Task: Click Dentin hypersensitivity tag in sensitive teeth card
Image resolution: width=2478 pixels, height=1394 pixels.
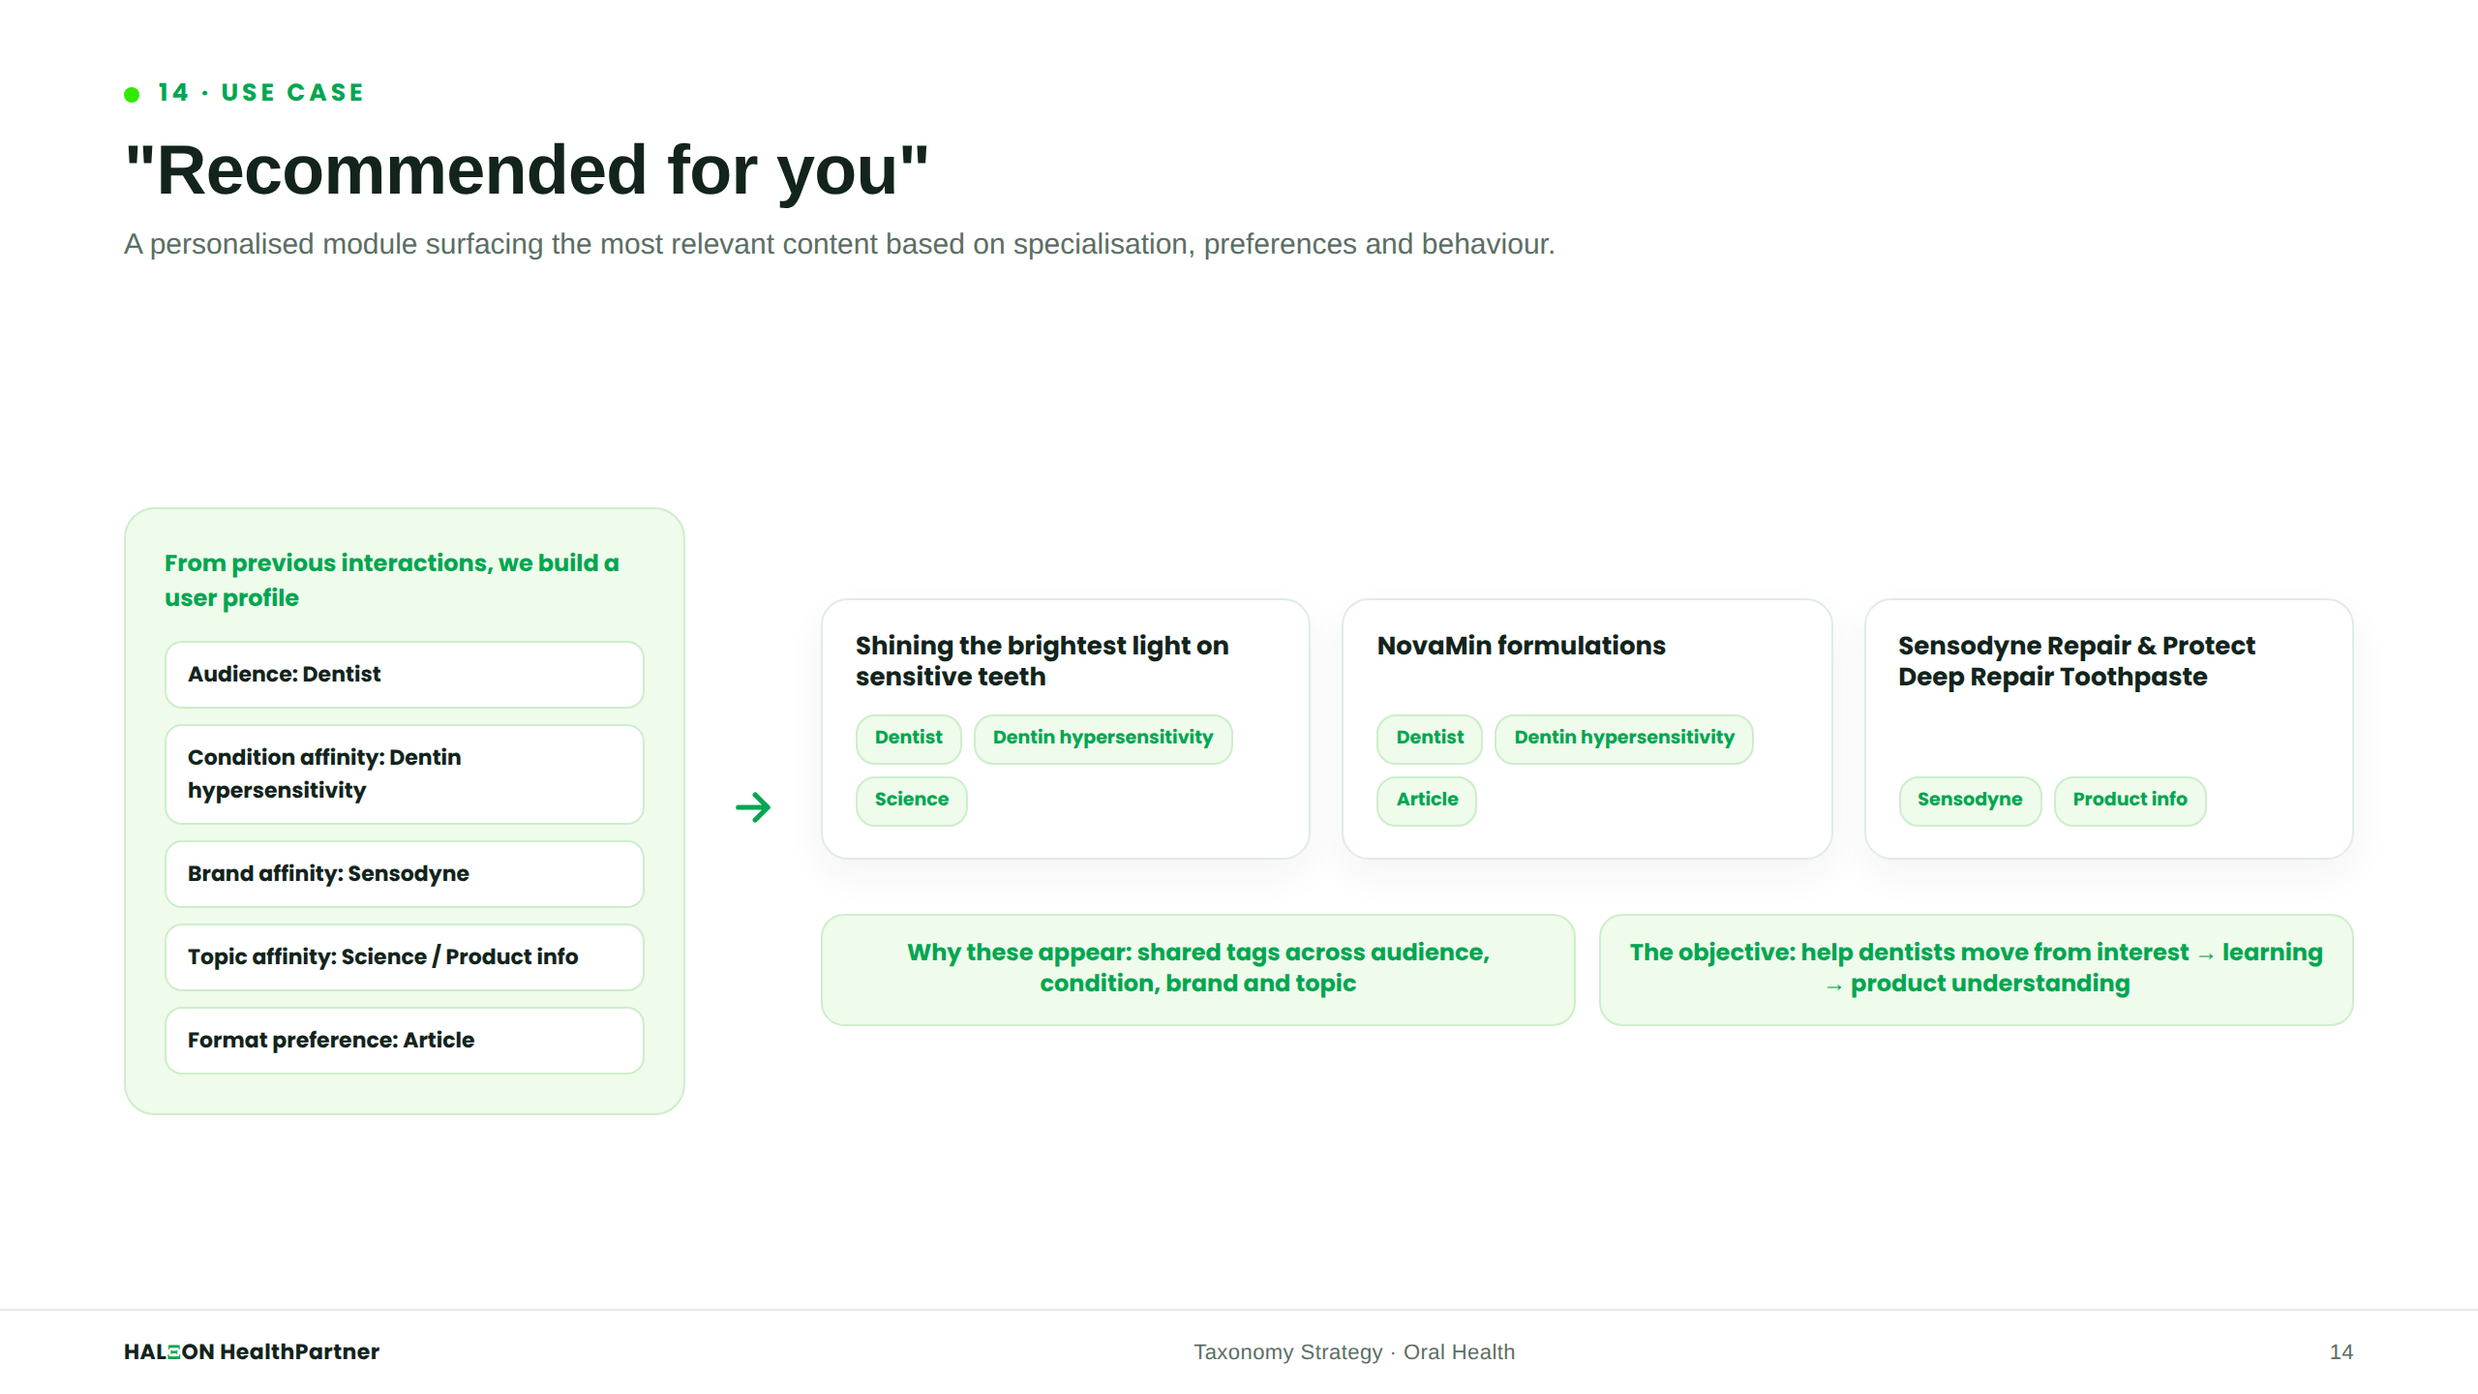Action: tap(1103, 739)
